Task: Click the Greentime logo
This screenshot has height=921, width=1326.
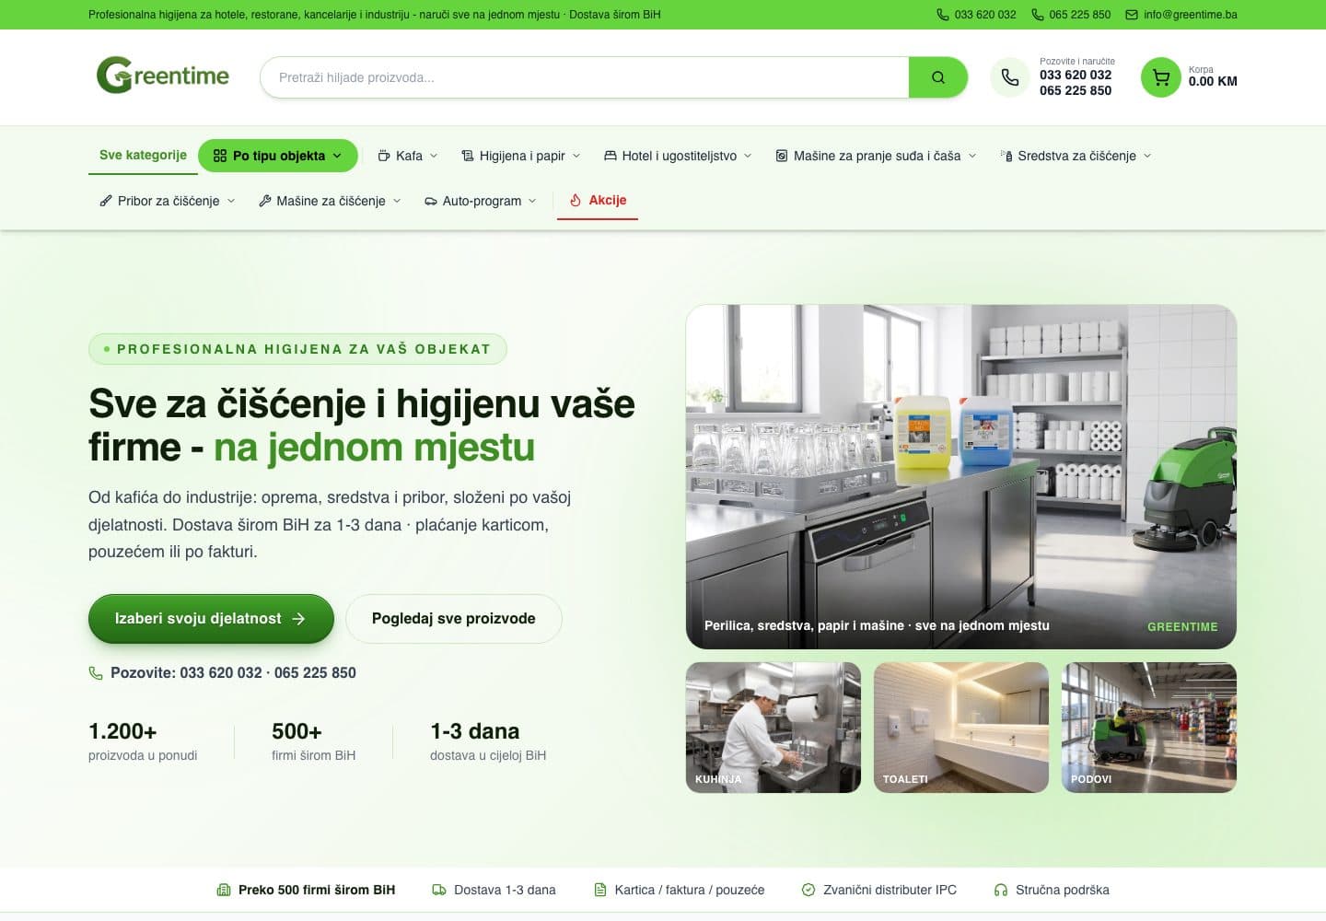Action: (163, 76)
